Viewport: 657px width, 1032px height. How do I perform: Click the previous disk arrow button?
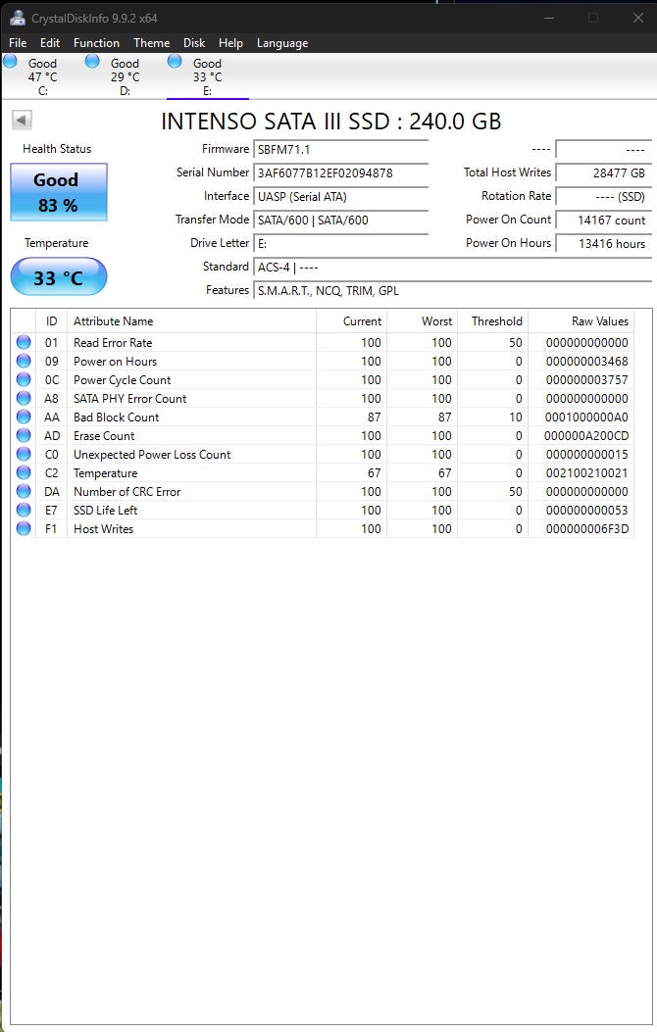pyautogui.click(x=22, y=120)
